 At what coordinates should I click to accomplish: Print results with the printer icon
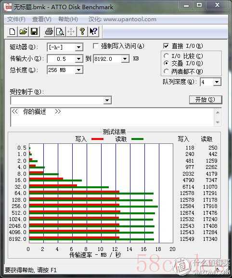[x=49, y=31]
